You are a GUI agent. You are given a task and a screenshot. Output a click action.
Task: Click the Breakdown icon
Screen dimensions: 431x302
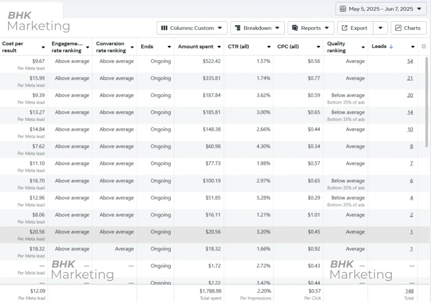tap(237, 28)
